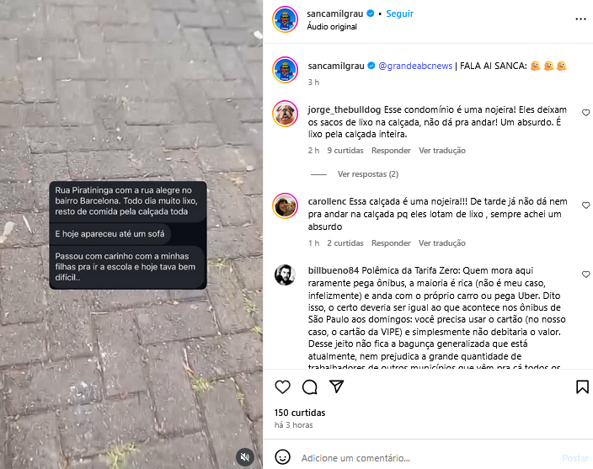Like billbueno84's comment
This screenshot has width=593, height=469.
tap(585, 274)
